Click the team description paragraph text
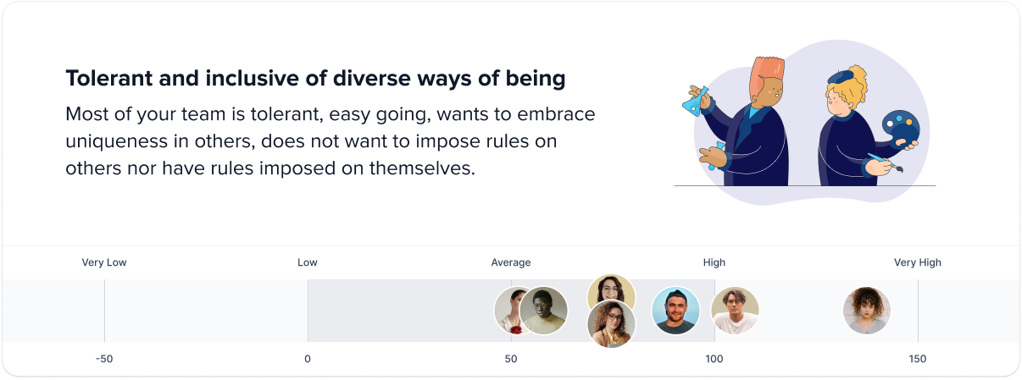 click(x=330, y=140)
